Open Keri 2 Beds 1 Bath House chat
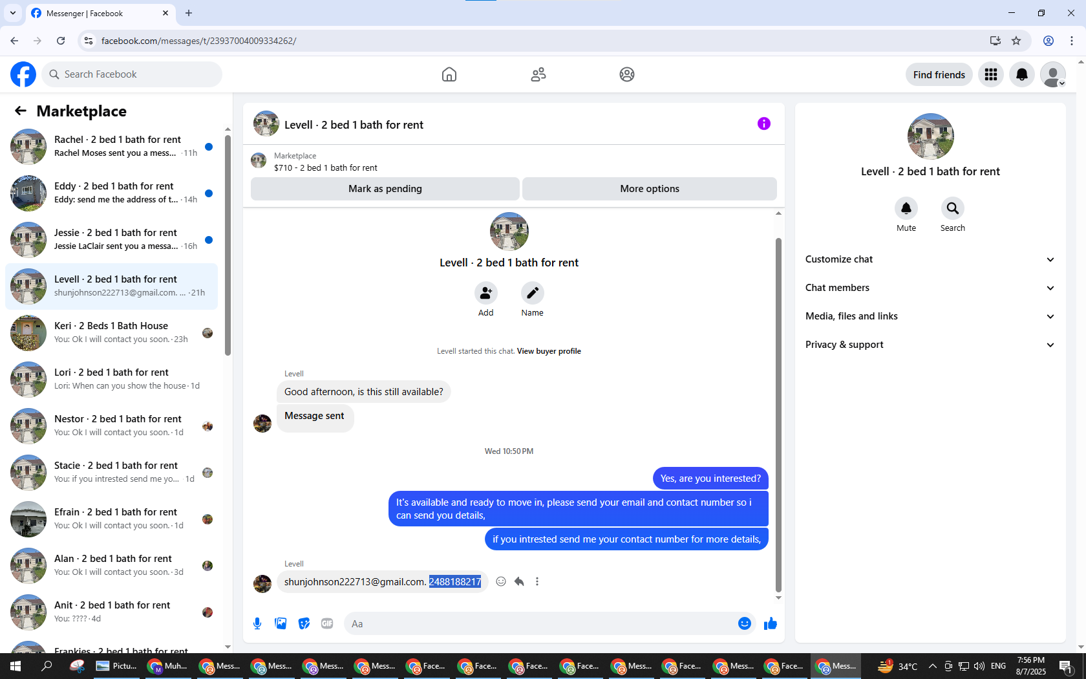The image size is (1086, 679). [112, 333]
